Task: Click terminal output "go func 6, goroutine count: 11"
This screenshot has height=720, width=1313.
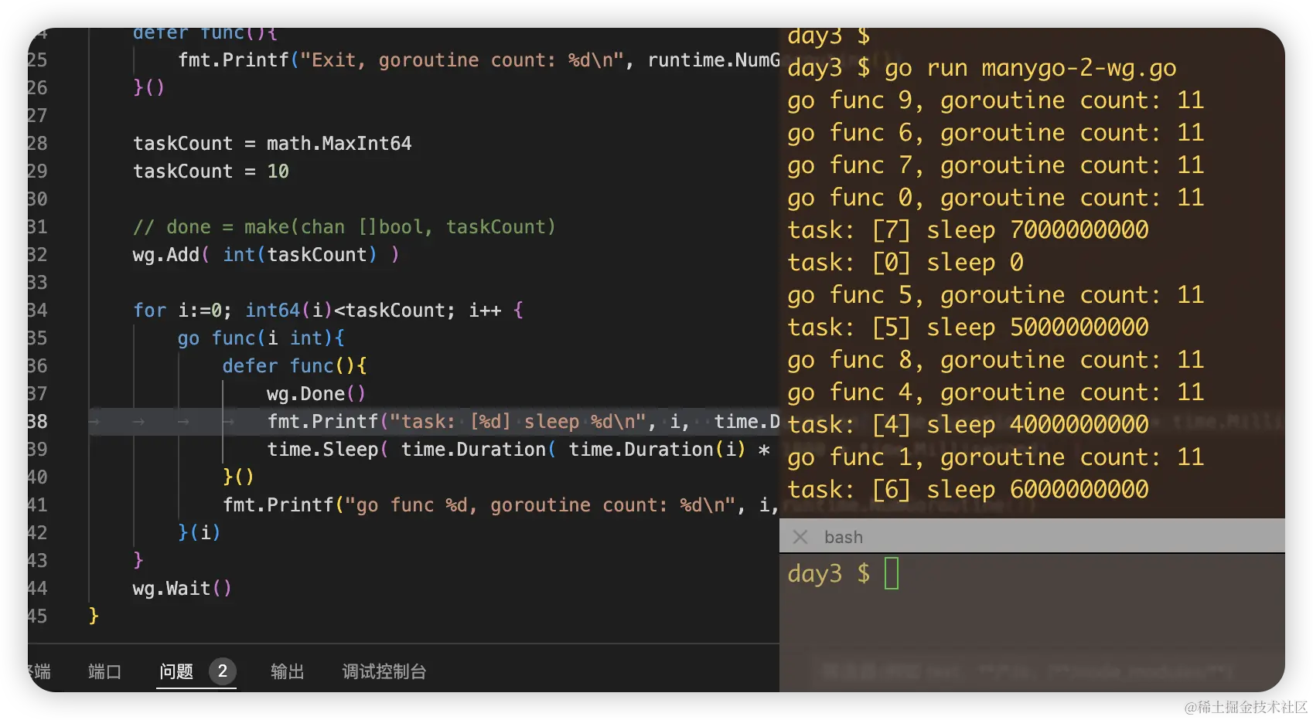Action: tap(996, 133)
